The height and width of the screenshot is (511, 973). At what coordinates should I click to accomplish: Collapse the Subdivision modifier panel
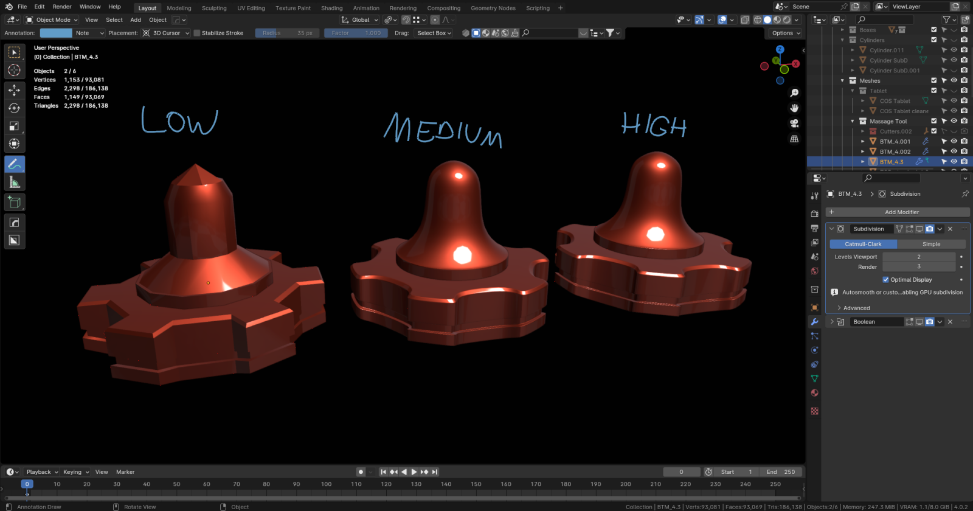(832, 229)
